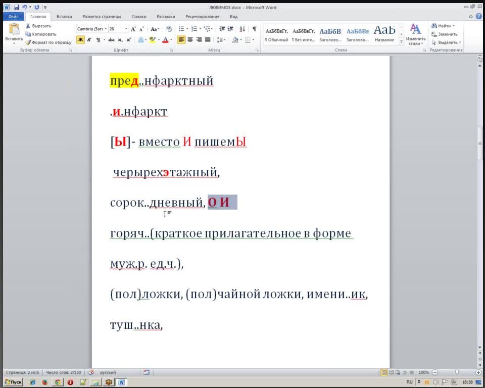This screenshot has width=485, height=388.
Task: Switch to the Вставка tab
Action: (64, 17)
